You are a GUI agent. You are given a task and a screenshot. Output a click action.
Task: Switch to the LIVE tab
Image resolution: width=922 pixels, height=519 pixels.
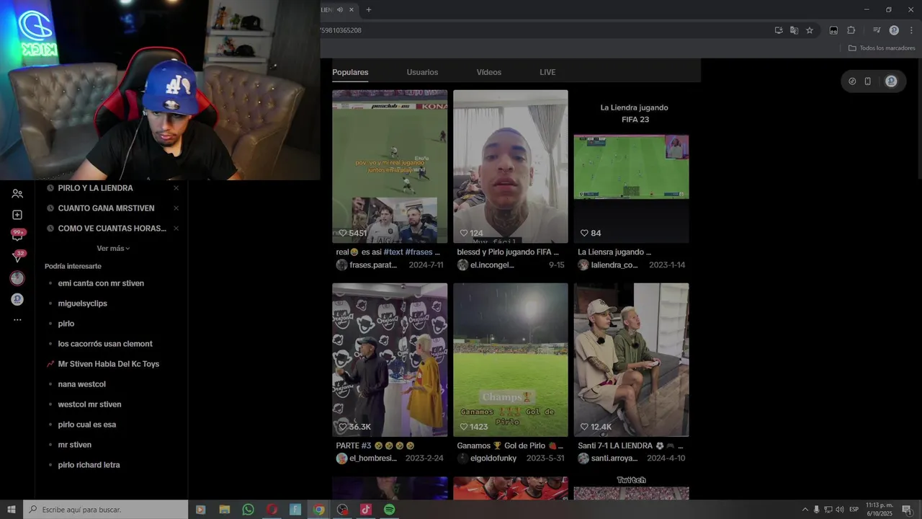pos(547,72)
